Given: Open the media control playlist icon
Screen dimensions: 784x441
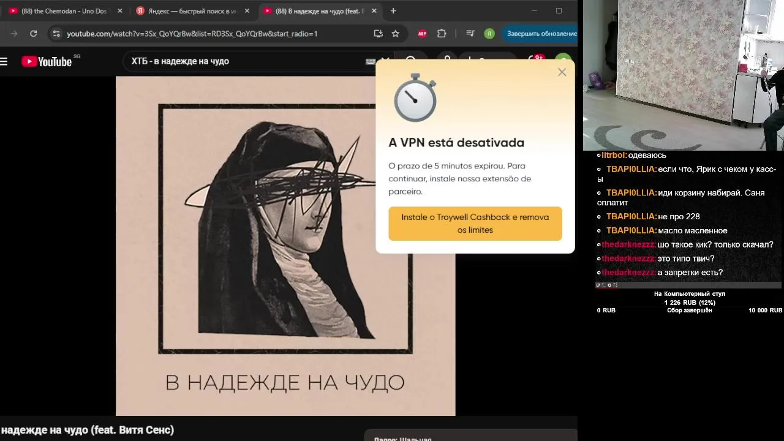Looking at the screenshot, I should (470, 34).
